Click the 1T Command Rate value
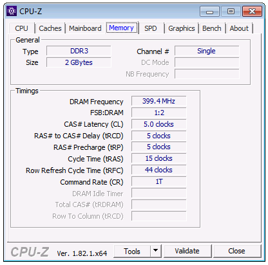 pyautogui.click(x=159, y=181)
